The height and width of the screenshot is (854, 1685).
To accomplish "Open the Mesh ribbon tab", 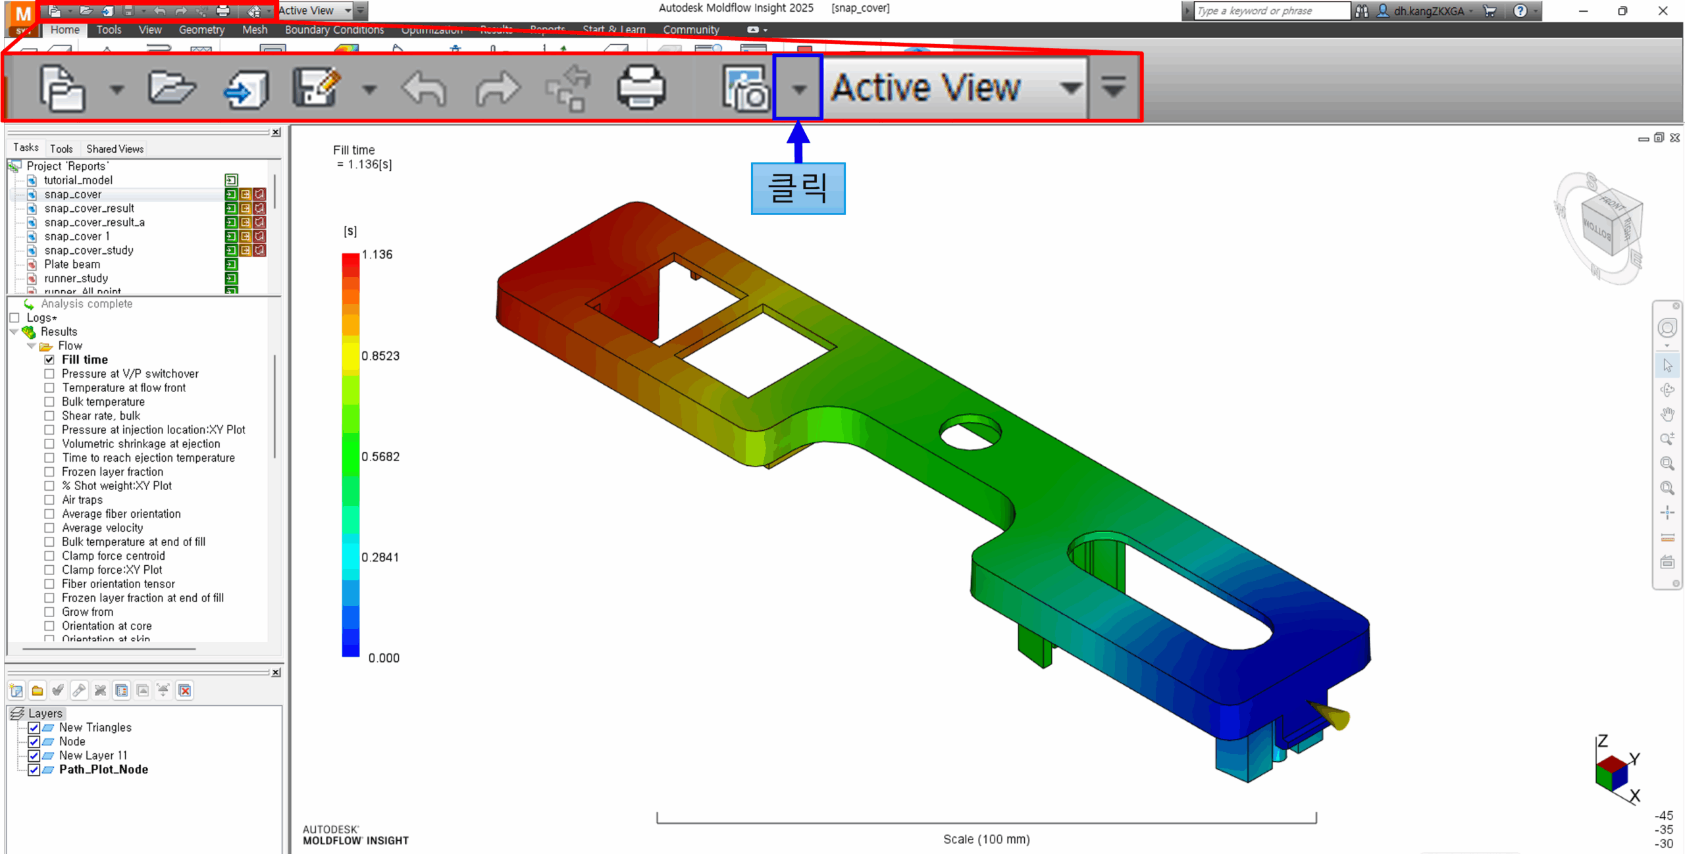I will (255, 30).
